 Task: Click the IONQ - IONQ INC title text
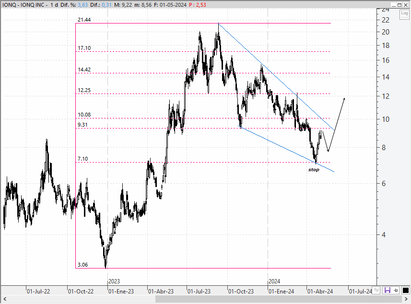[x=23, y=5]
